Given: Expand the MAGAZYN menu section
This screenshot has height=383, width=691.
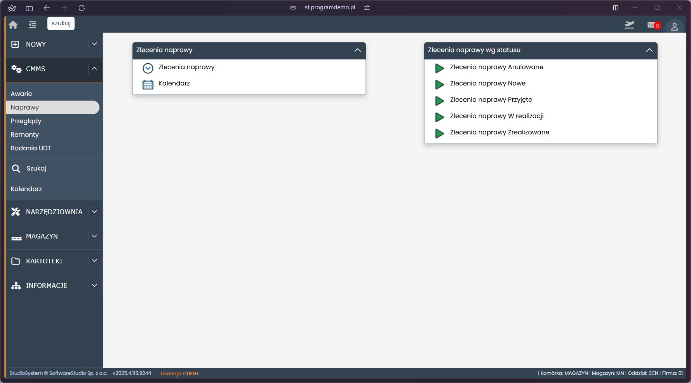Looking at the screenshot, I should point(94,236).
